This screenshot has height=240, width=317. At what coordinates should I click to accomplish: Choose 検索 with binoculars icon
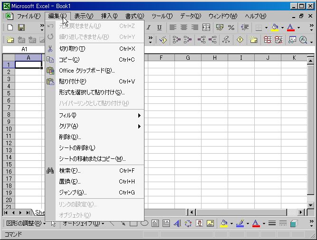pos(95,171)
